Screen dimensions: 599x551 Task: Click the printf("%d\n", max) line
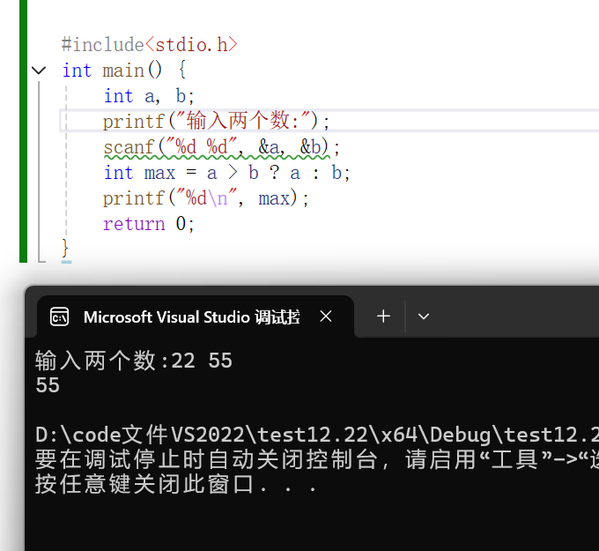tap(205, 198)
